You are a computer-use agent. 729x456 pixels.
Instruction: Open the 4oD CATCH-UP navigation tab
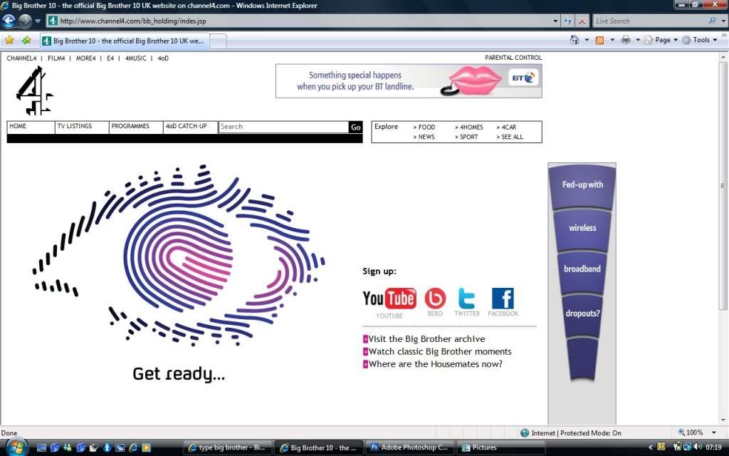[190, 127]
